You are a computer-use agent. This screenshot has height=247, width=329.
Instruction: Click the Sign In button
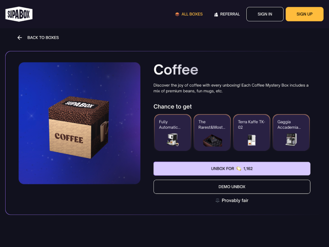tap(265, 14)
